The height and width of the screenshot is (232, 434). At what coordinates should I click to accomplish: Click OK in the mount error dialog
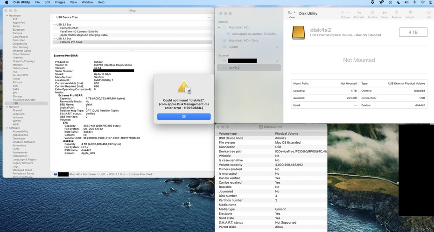[x=184, y=116]
